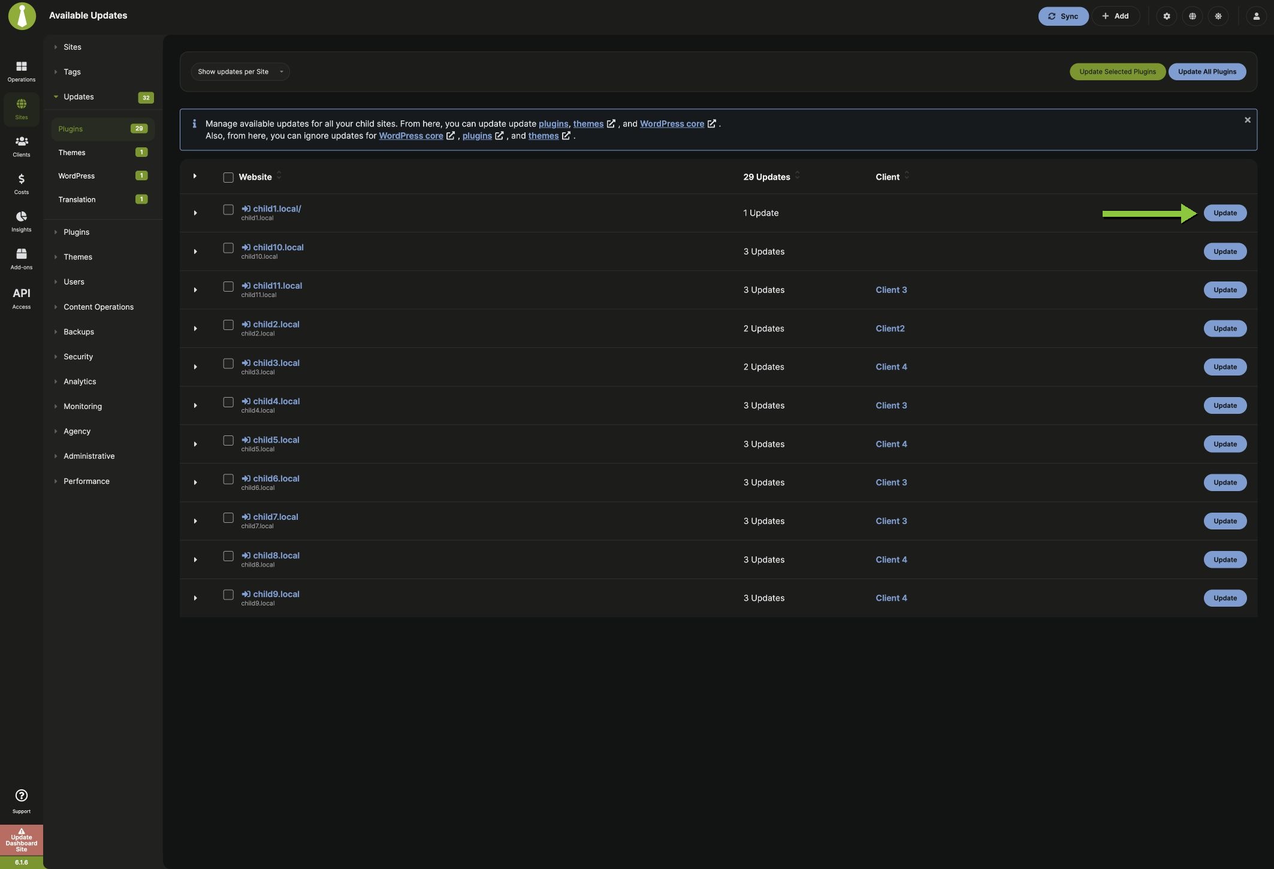Update plugins for child1.local/
Viewport: 1274px width, 869px height.
pos(1225,213)
